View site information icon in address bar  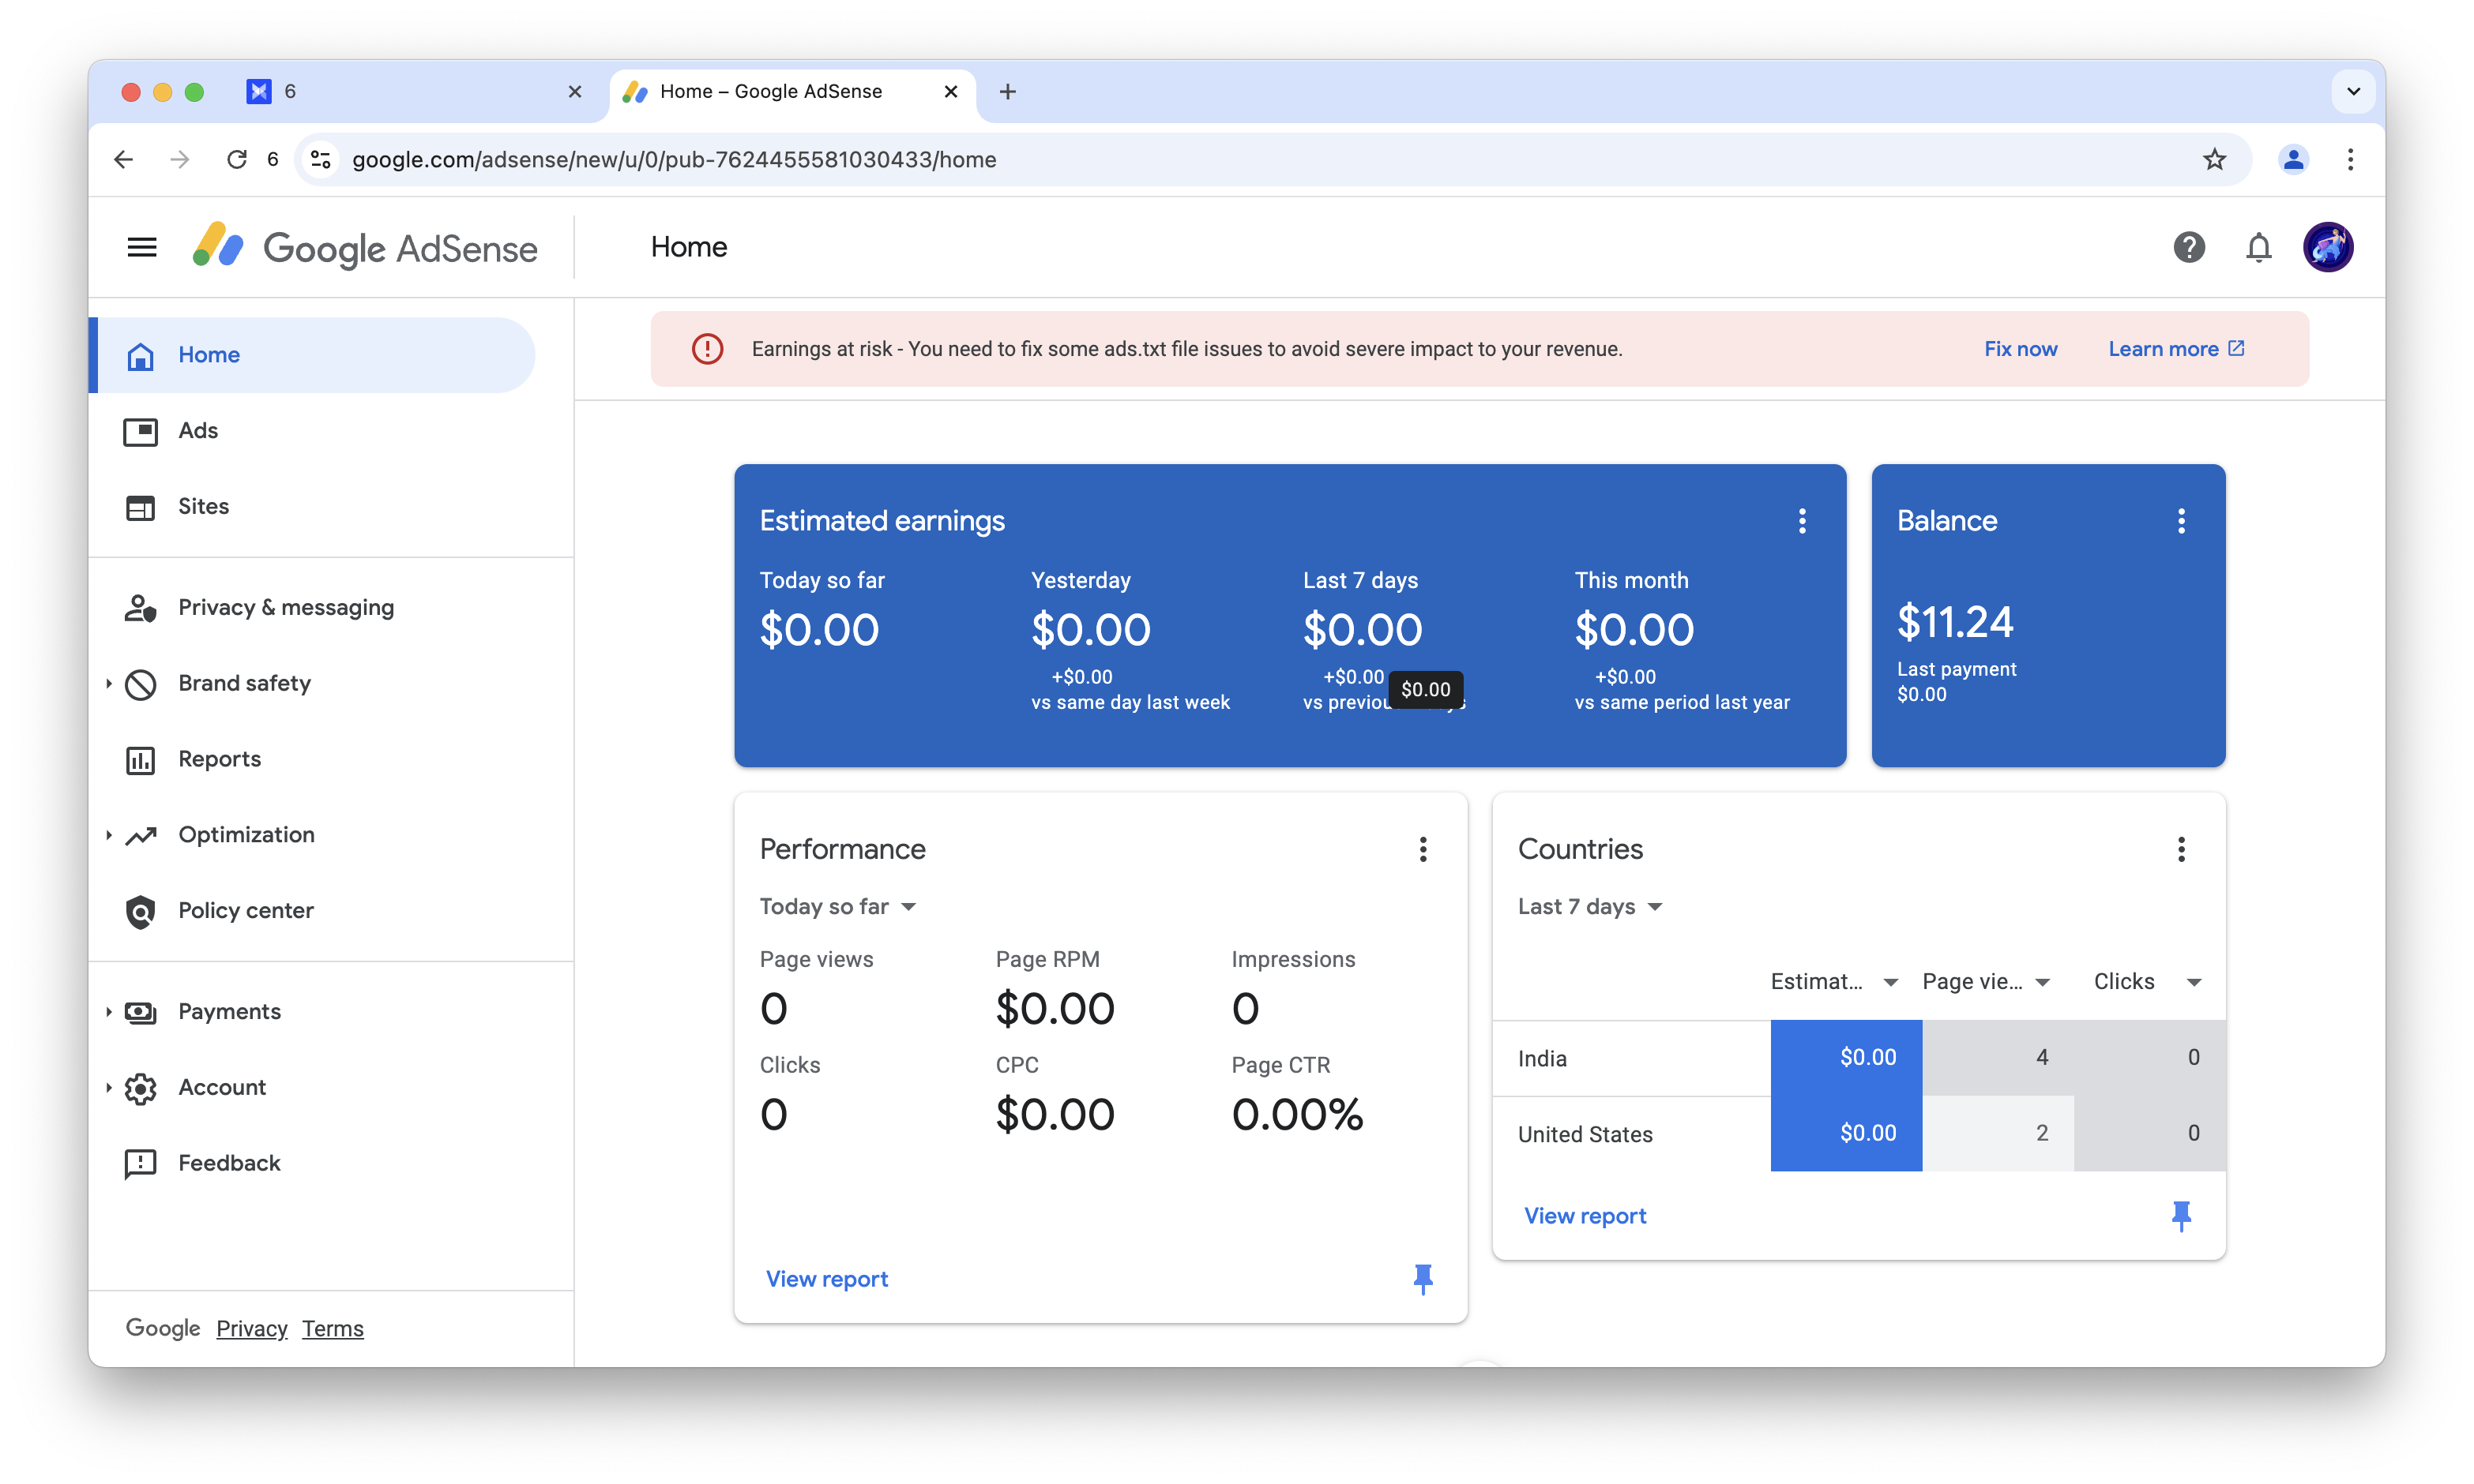321,160
